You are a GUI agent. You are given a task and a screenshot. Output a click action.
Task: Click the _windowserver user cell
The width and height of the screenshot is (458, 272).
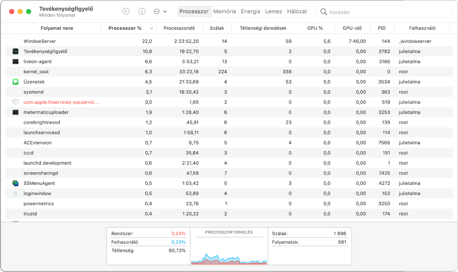tap(415, 41)
